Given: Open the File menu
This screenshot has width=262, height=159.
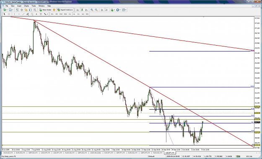Looking at the screenshot, I should point(7,6).
